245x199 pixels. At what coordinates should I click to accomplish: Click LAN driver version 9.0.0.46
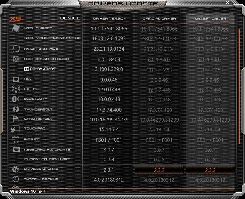109,80
